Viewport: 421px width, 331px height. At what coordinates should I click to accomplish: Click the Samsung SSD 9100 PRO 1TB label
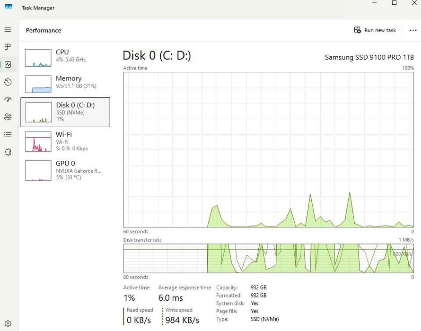[369, 57]
